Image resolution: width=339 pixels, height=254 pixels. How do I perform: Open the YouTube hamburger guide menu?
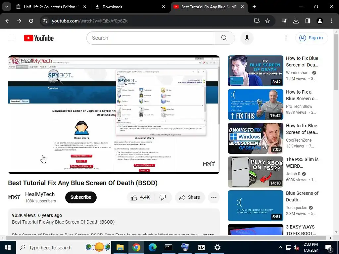tap(12, 38)
